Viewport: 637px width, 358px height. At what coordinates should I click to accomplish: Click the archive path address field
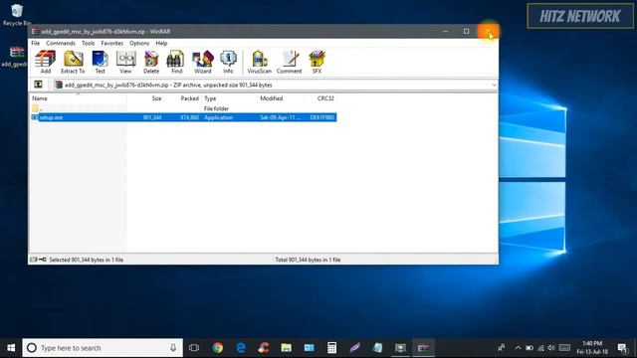click(276, 85)
